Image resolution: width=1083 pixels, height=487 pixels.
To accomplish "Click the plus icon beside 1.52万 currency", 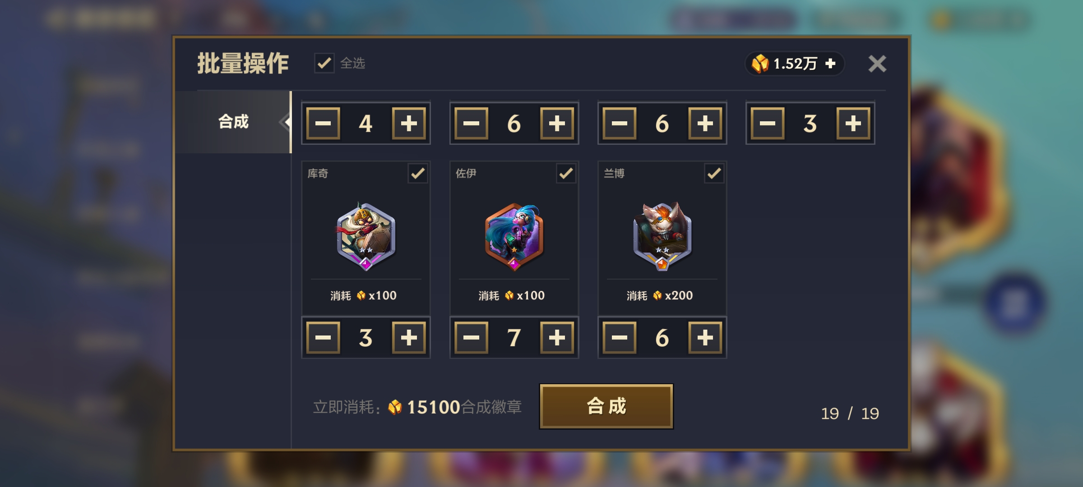I will tap(830, 64).
